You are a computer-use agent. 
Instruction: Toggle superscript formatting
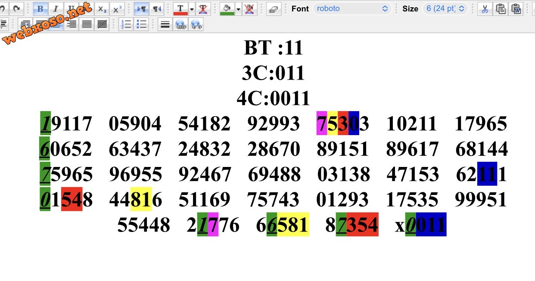(117, 9)
